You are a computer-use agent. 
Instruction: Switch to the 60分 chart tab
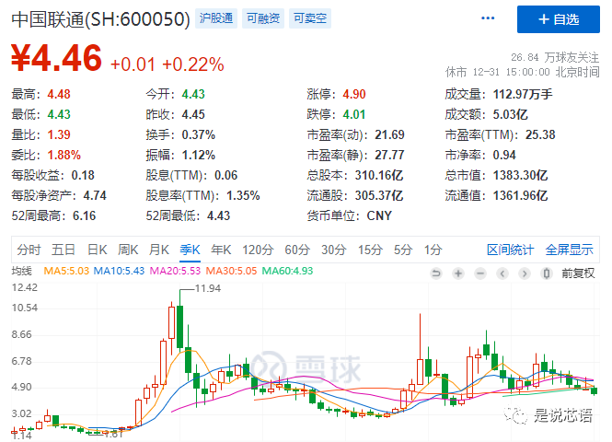(297, 250)
